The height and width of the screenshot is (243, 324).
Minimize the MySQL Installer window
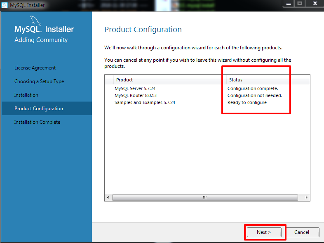coord(289,4)
